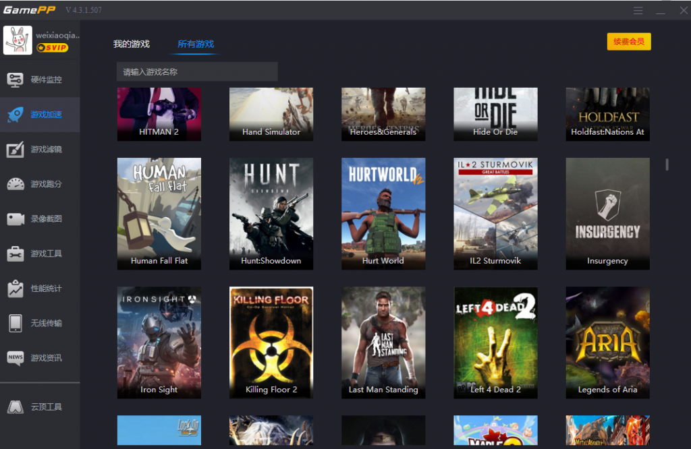Image resolution: width=691 pixels, height=449 pixels.
Task: Click the 续费会员 renew membership button
Action: coord(629,42)
